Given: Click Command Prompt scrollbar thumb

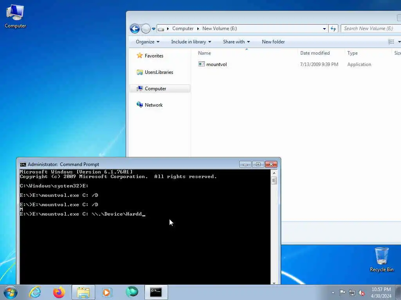Looking at the screenshot, I should click(x=274, y=181).
